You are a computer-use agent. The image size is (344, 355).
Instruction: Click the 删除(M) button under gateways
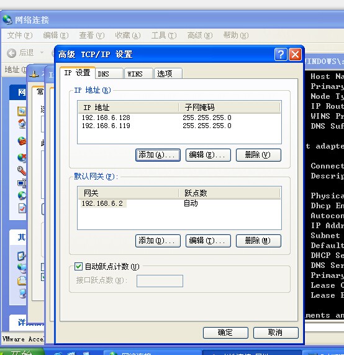(258, 241)
